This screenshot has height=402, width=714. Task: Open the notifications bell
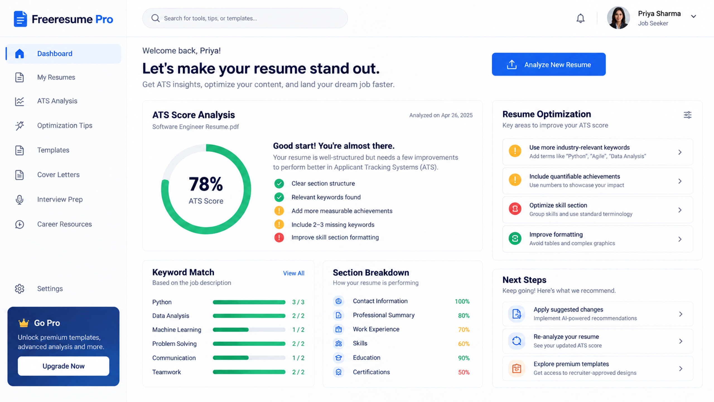[x=580, y=18]
